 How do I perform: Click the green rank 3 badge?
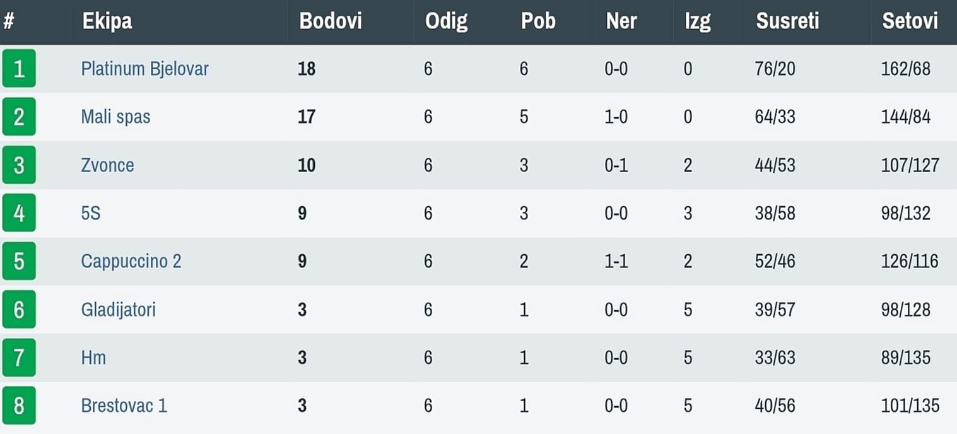pos(19,165)
